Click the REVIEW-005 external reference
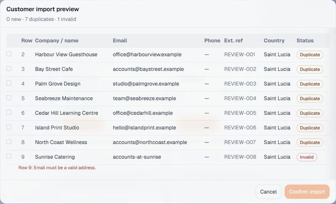Screen dimensions: 336x204 coord(240,113)
